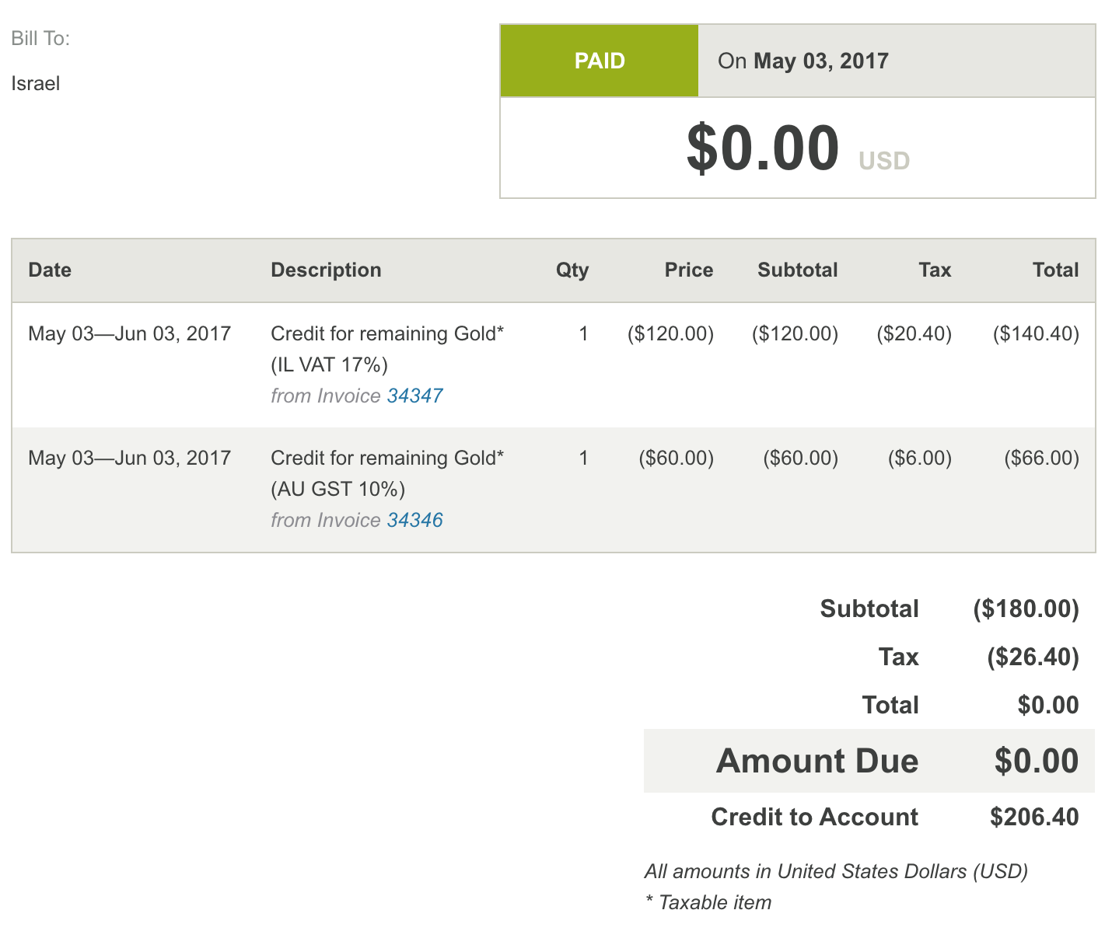The image size is (1112, 931).
Task: Select the ($20.40) tax value
Action: pos(914,333)
